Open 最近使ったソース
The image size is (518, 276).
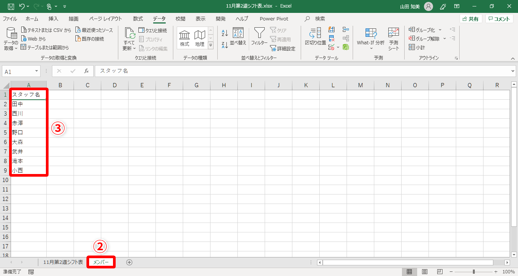point(94,30)
